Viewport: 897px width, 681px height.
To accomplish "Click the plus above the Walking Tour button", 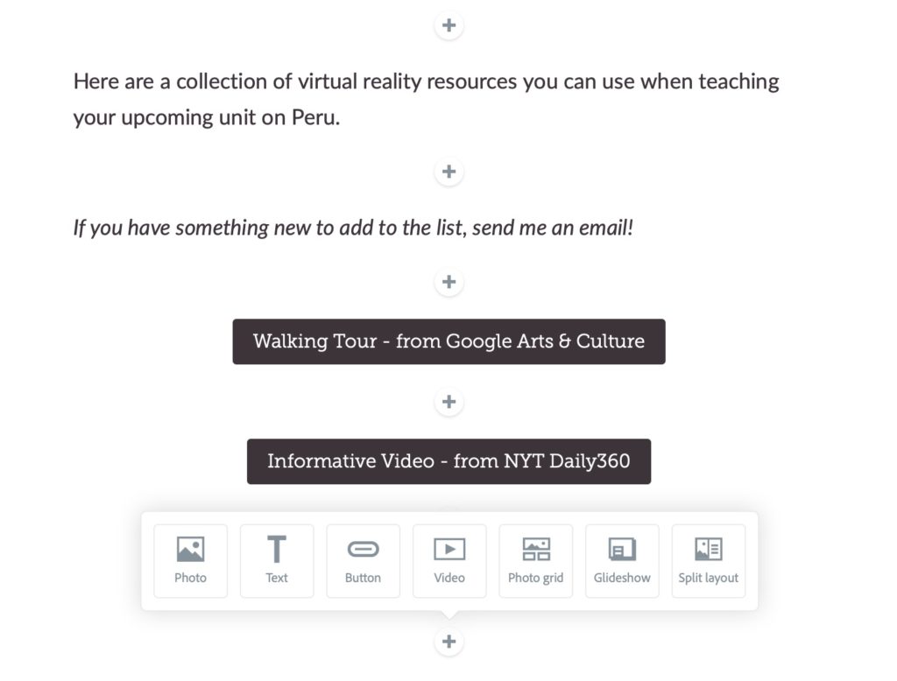I will click(448, 281).
